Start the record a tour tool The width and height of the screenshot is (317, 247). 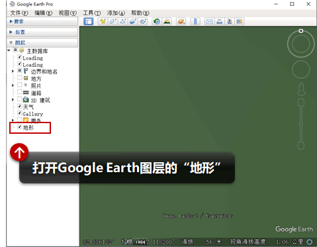pyautogui.click(x=143, y=21)
